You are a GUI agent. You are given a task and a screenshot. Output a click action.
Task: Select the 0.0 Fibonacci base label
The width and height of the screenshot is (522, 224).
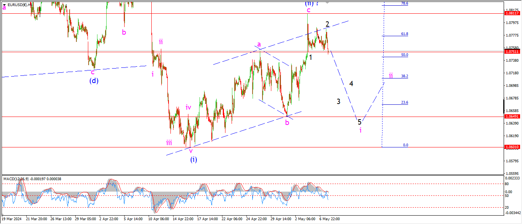pyautogui.click(x=405, y=145)
